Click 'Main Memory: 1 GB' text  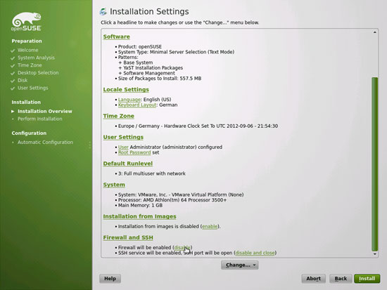[140, 206]
